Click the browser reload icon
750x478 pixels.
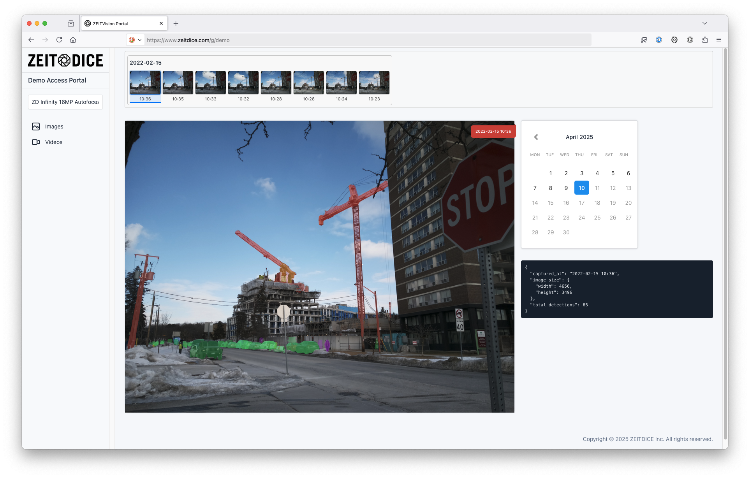pyautogui.click(x=59, y=40)
